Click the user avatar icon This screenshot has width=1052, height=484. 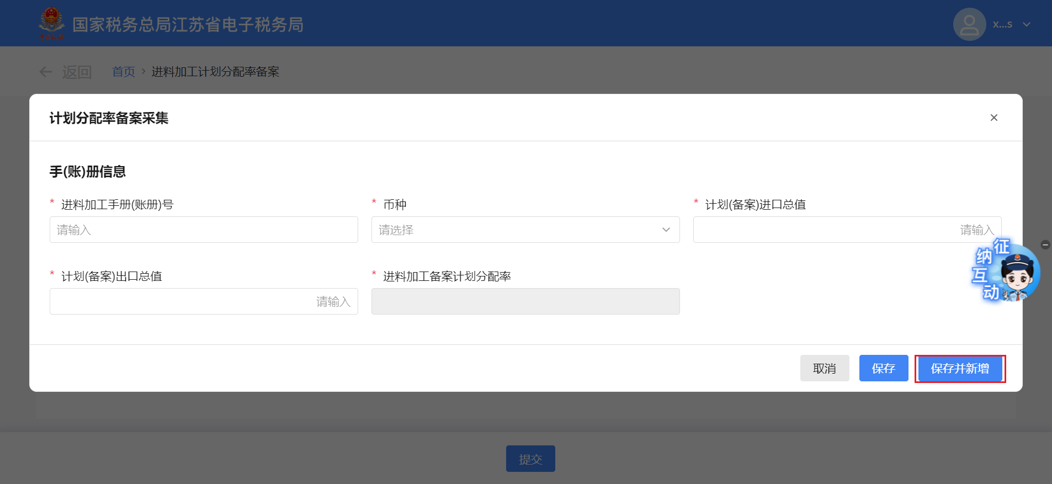(x=969, y=24)
